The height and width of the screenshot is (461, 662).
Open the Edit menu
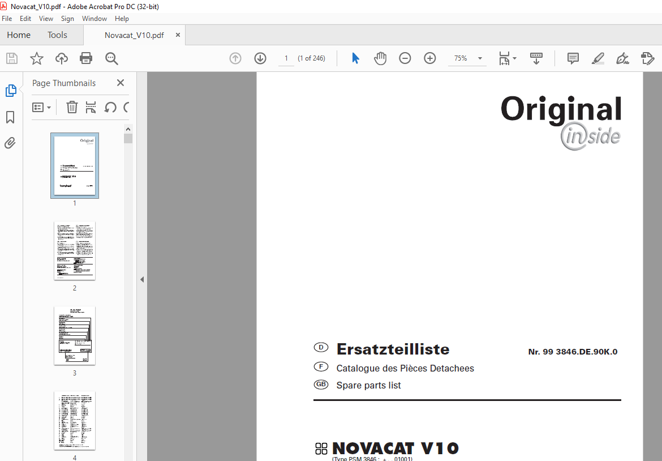(25, 19)
